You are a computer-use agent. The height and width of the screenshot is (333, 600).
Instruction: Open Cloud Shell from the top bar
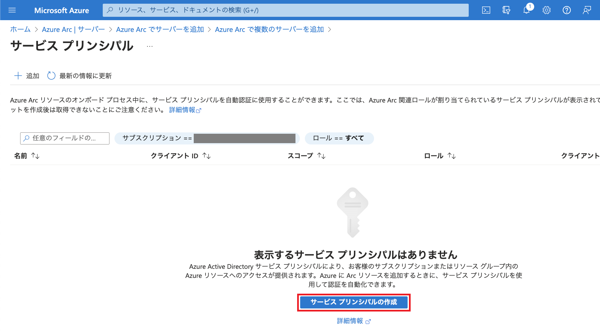coord(486,10)
